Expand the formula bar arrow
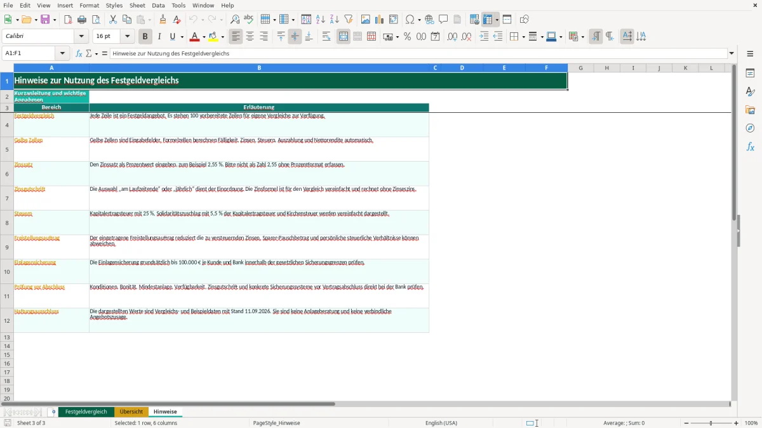Image resolution: width=762 pixels, height=428 pixels. [732, 53]
